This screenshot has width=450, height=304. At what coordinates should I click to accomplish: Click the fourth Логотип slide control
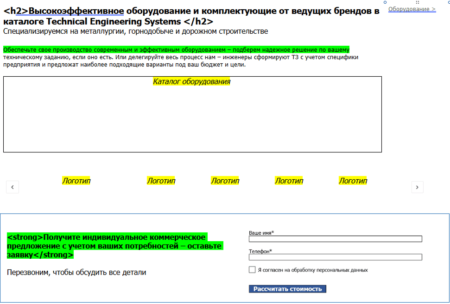point(289,181)
